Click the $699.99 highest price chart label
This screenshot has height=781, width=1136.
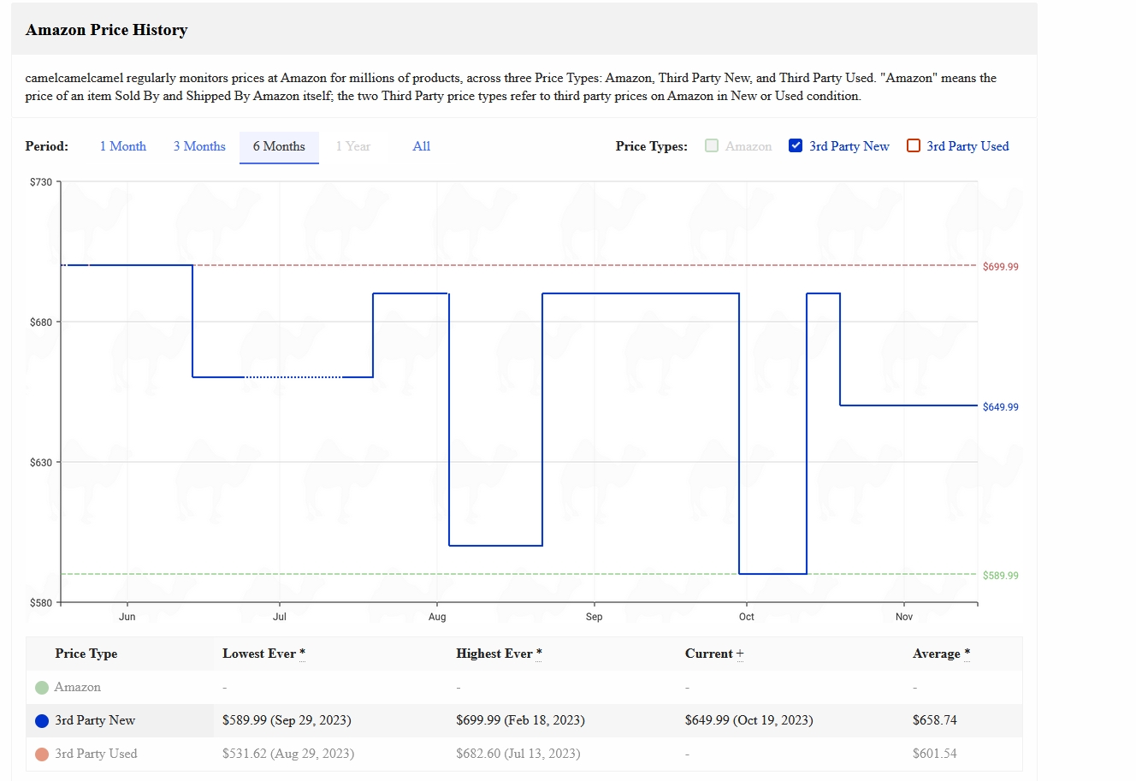(1000, 267)
